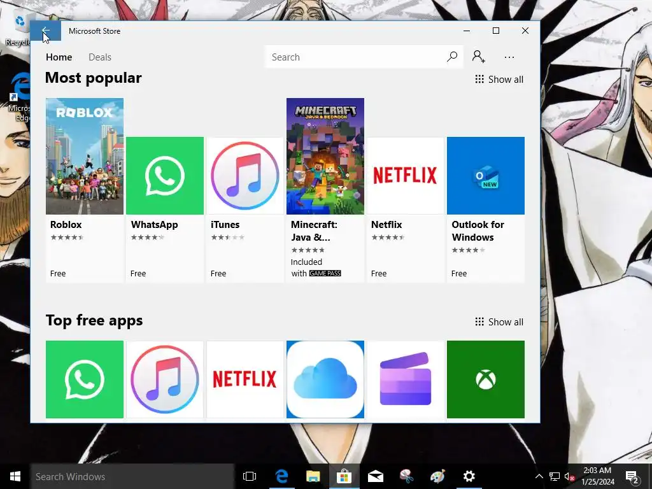This screenshot has height=489, width=652.
Task: Click the Search Windows taskbar box
Action: pyautogui.click(x=132, y=476)
